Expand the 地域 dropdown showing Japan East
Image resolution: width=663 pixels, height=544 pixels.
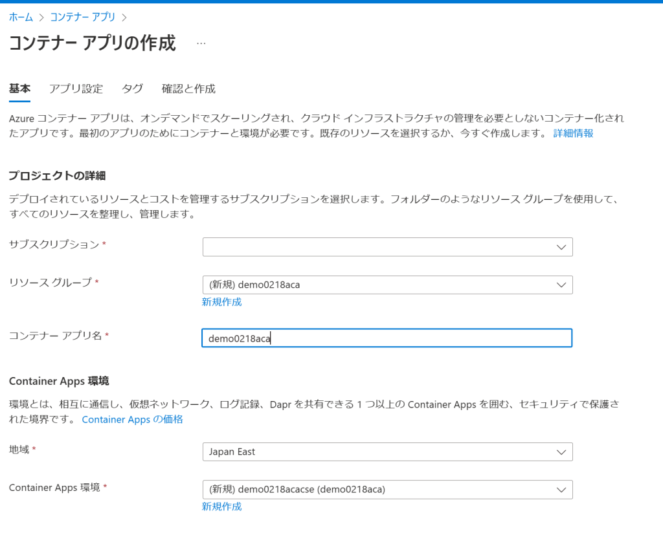point(387,452)
